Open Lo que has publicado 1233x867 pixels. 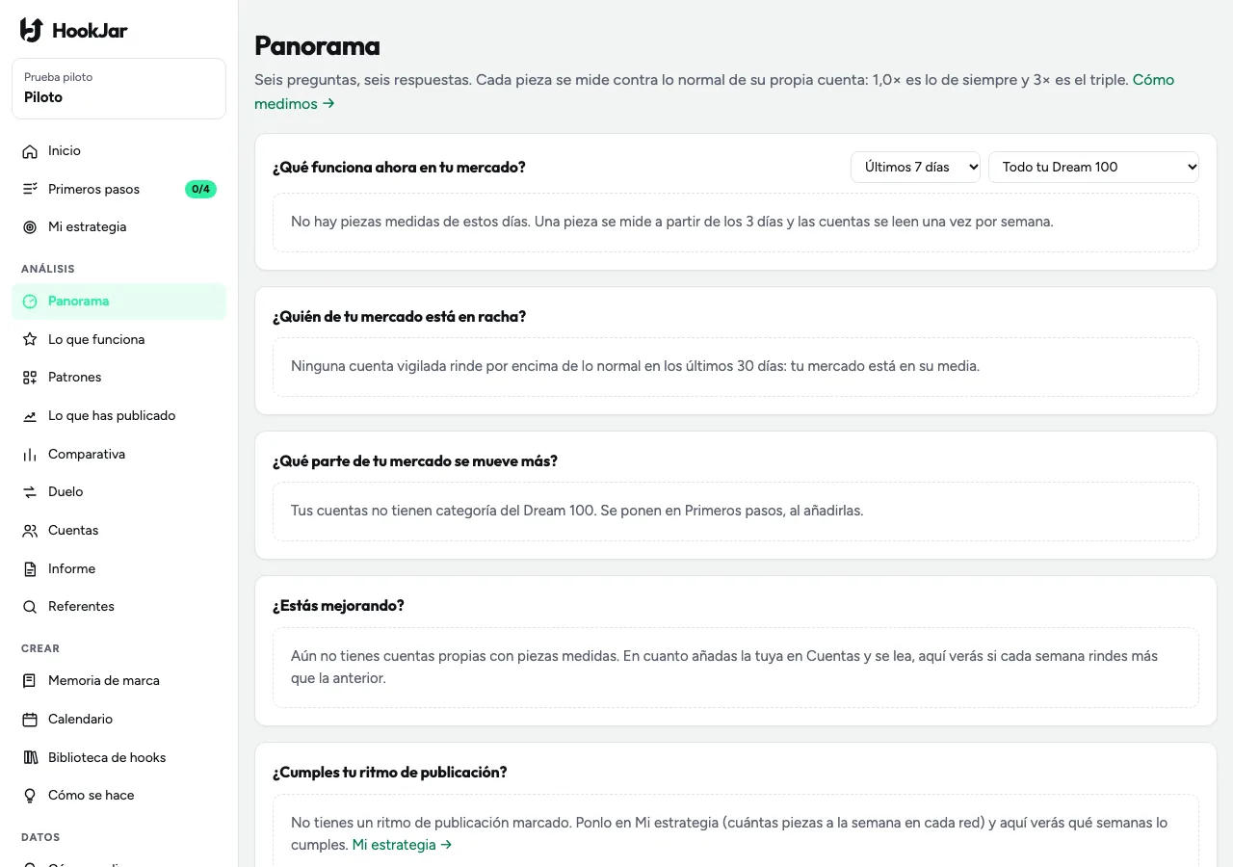pos(118,416)
